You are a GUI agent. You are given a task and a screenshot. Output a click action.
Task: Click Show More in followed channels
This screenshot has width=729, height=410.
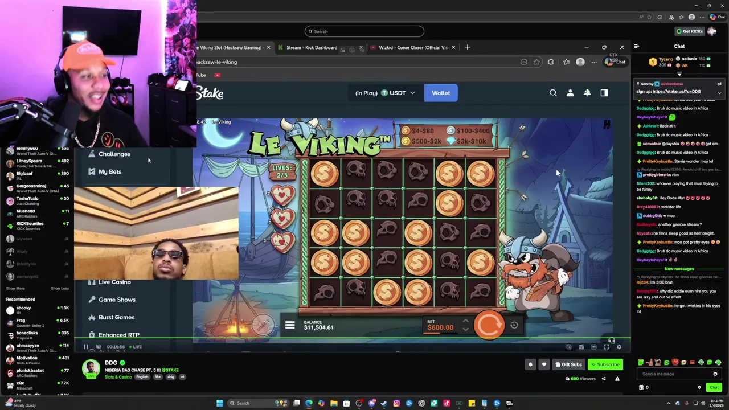click(15, 288)
